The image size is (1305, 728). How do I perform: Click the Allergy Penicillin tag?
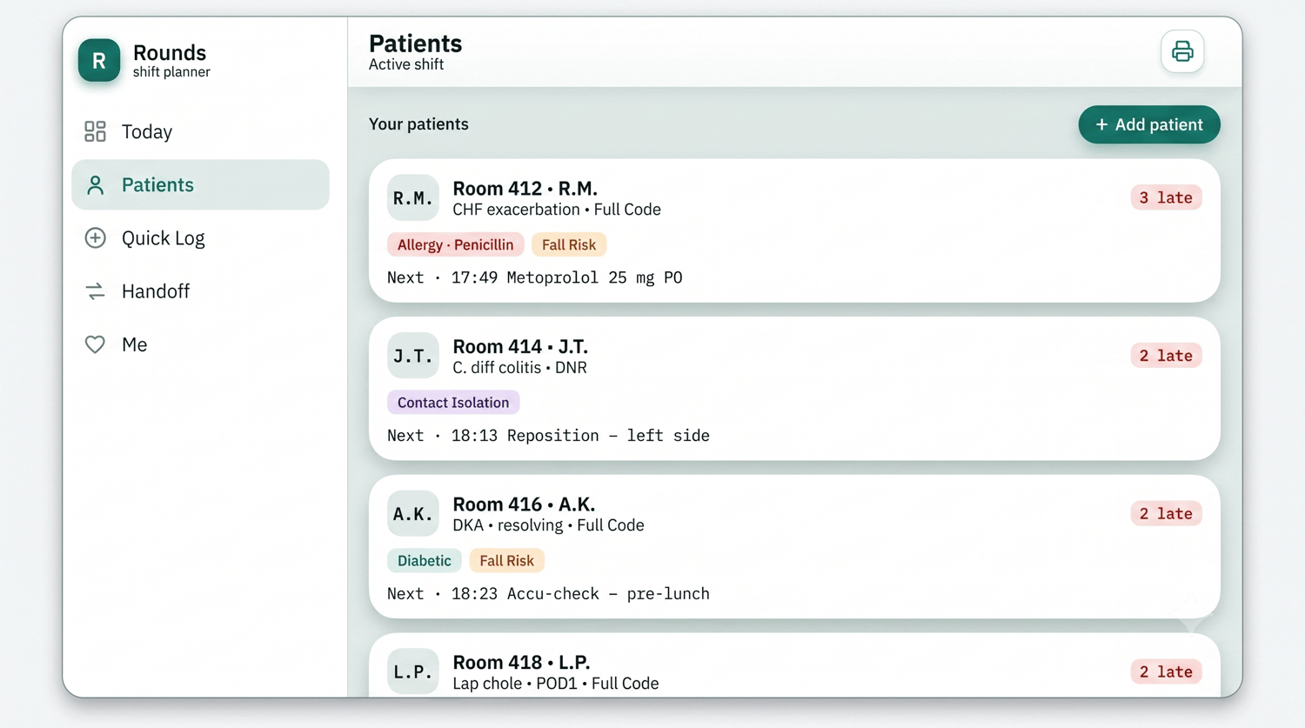point(455,244)
